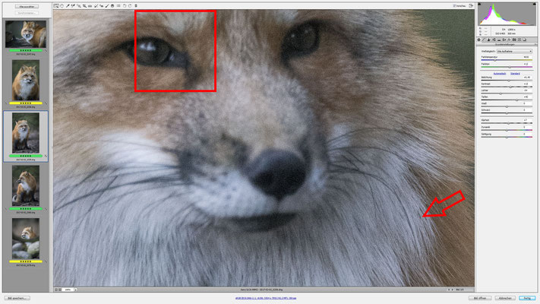This screenshot has width=540, height=304.
Task: Click the Dynamik vibrance slider
Action: (507, 130)
